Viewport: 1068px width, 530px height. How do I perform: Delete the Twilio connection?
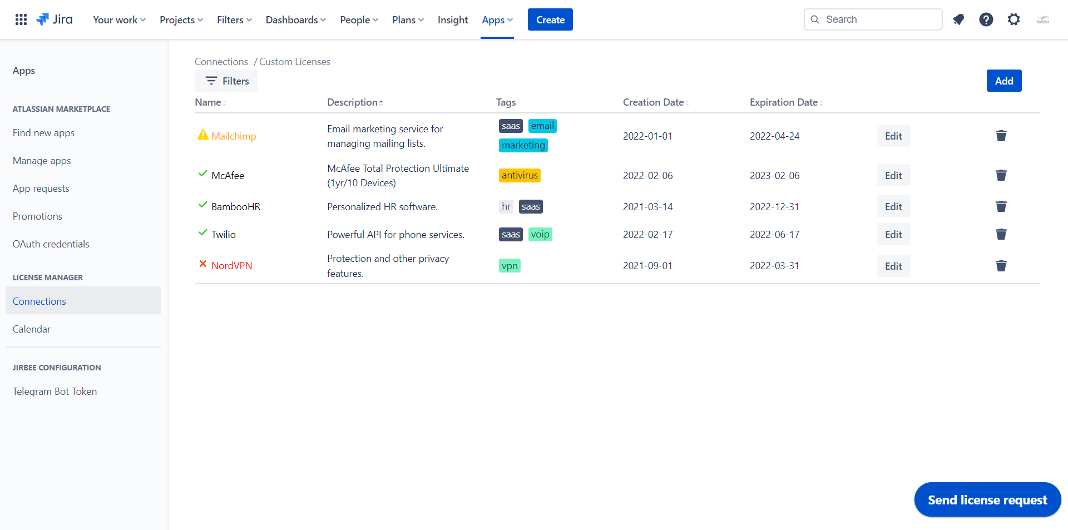point(1001,234)
